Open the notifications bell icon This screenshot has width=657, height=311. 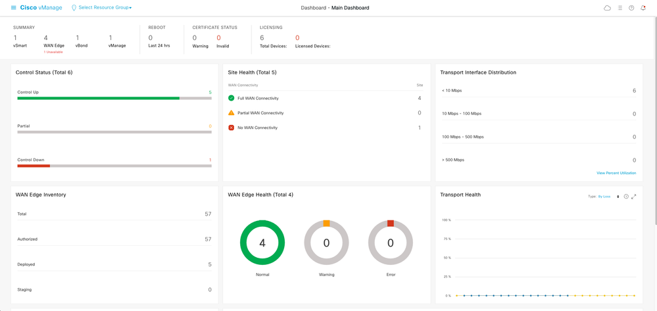pyautogui.click(x=643, y=8)
